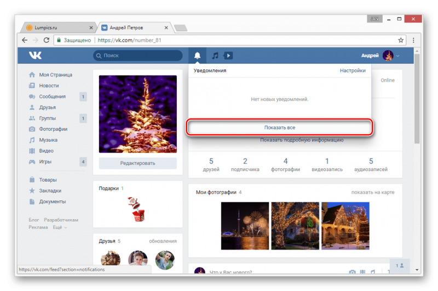Expand the Ещё footer menu

(x=60, y=227)
